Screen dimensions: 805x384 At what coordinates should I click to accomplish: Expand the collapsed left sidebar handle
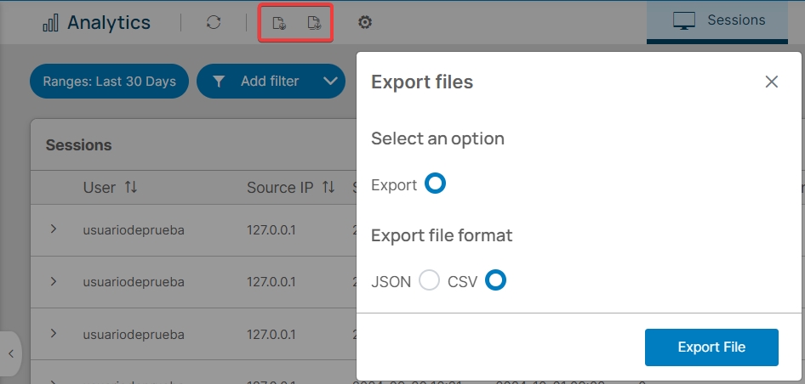click(x=10, y=353)
